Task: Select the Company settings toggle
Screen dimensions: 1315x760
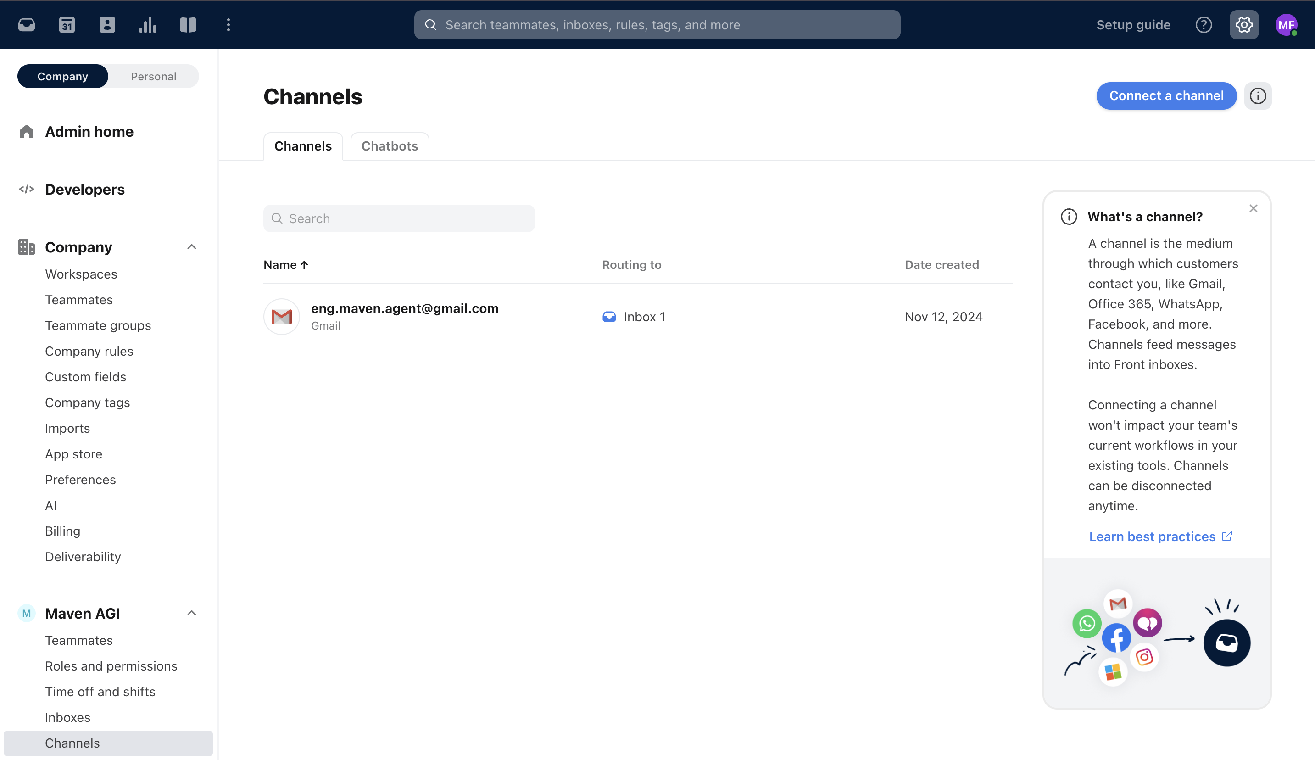Action: (62, 76)
